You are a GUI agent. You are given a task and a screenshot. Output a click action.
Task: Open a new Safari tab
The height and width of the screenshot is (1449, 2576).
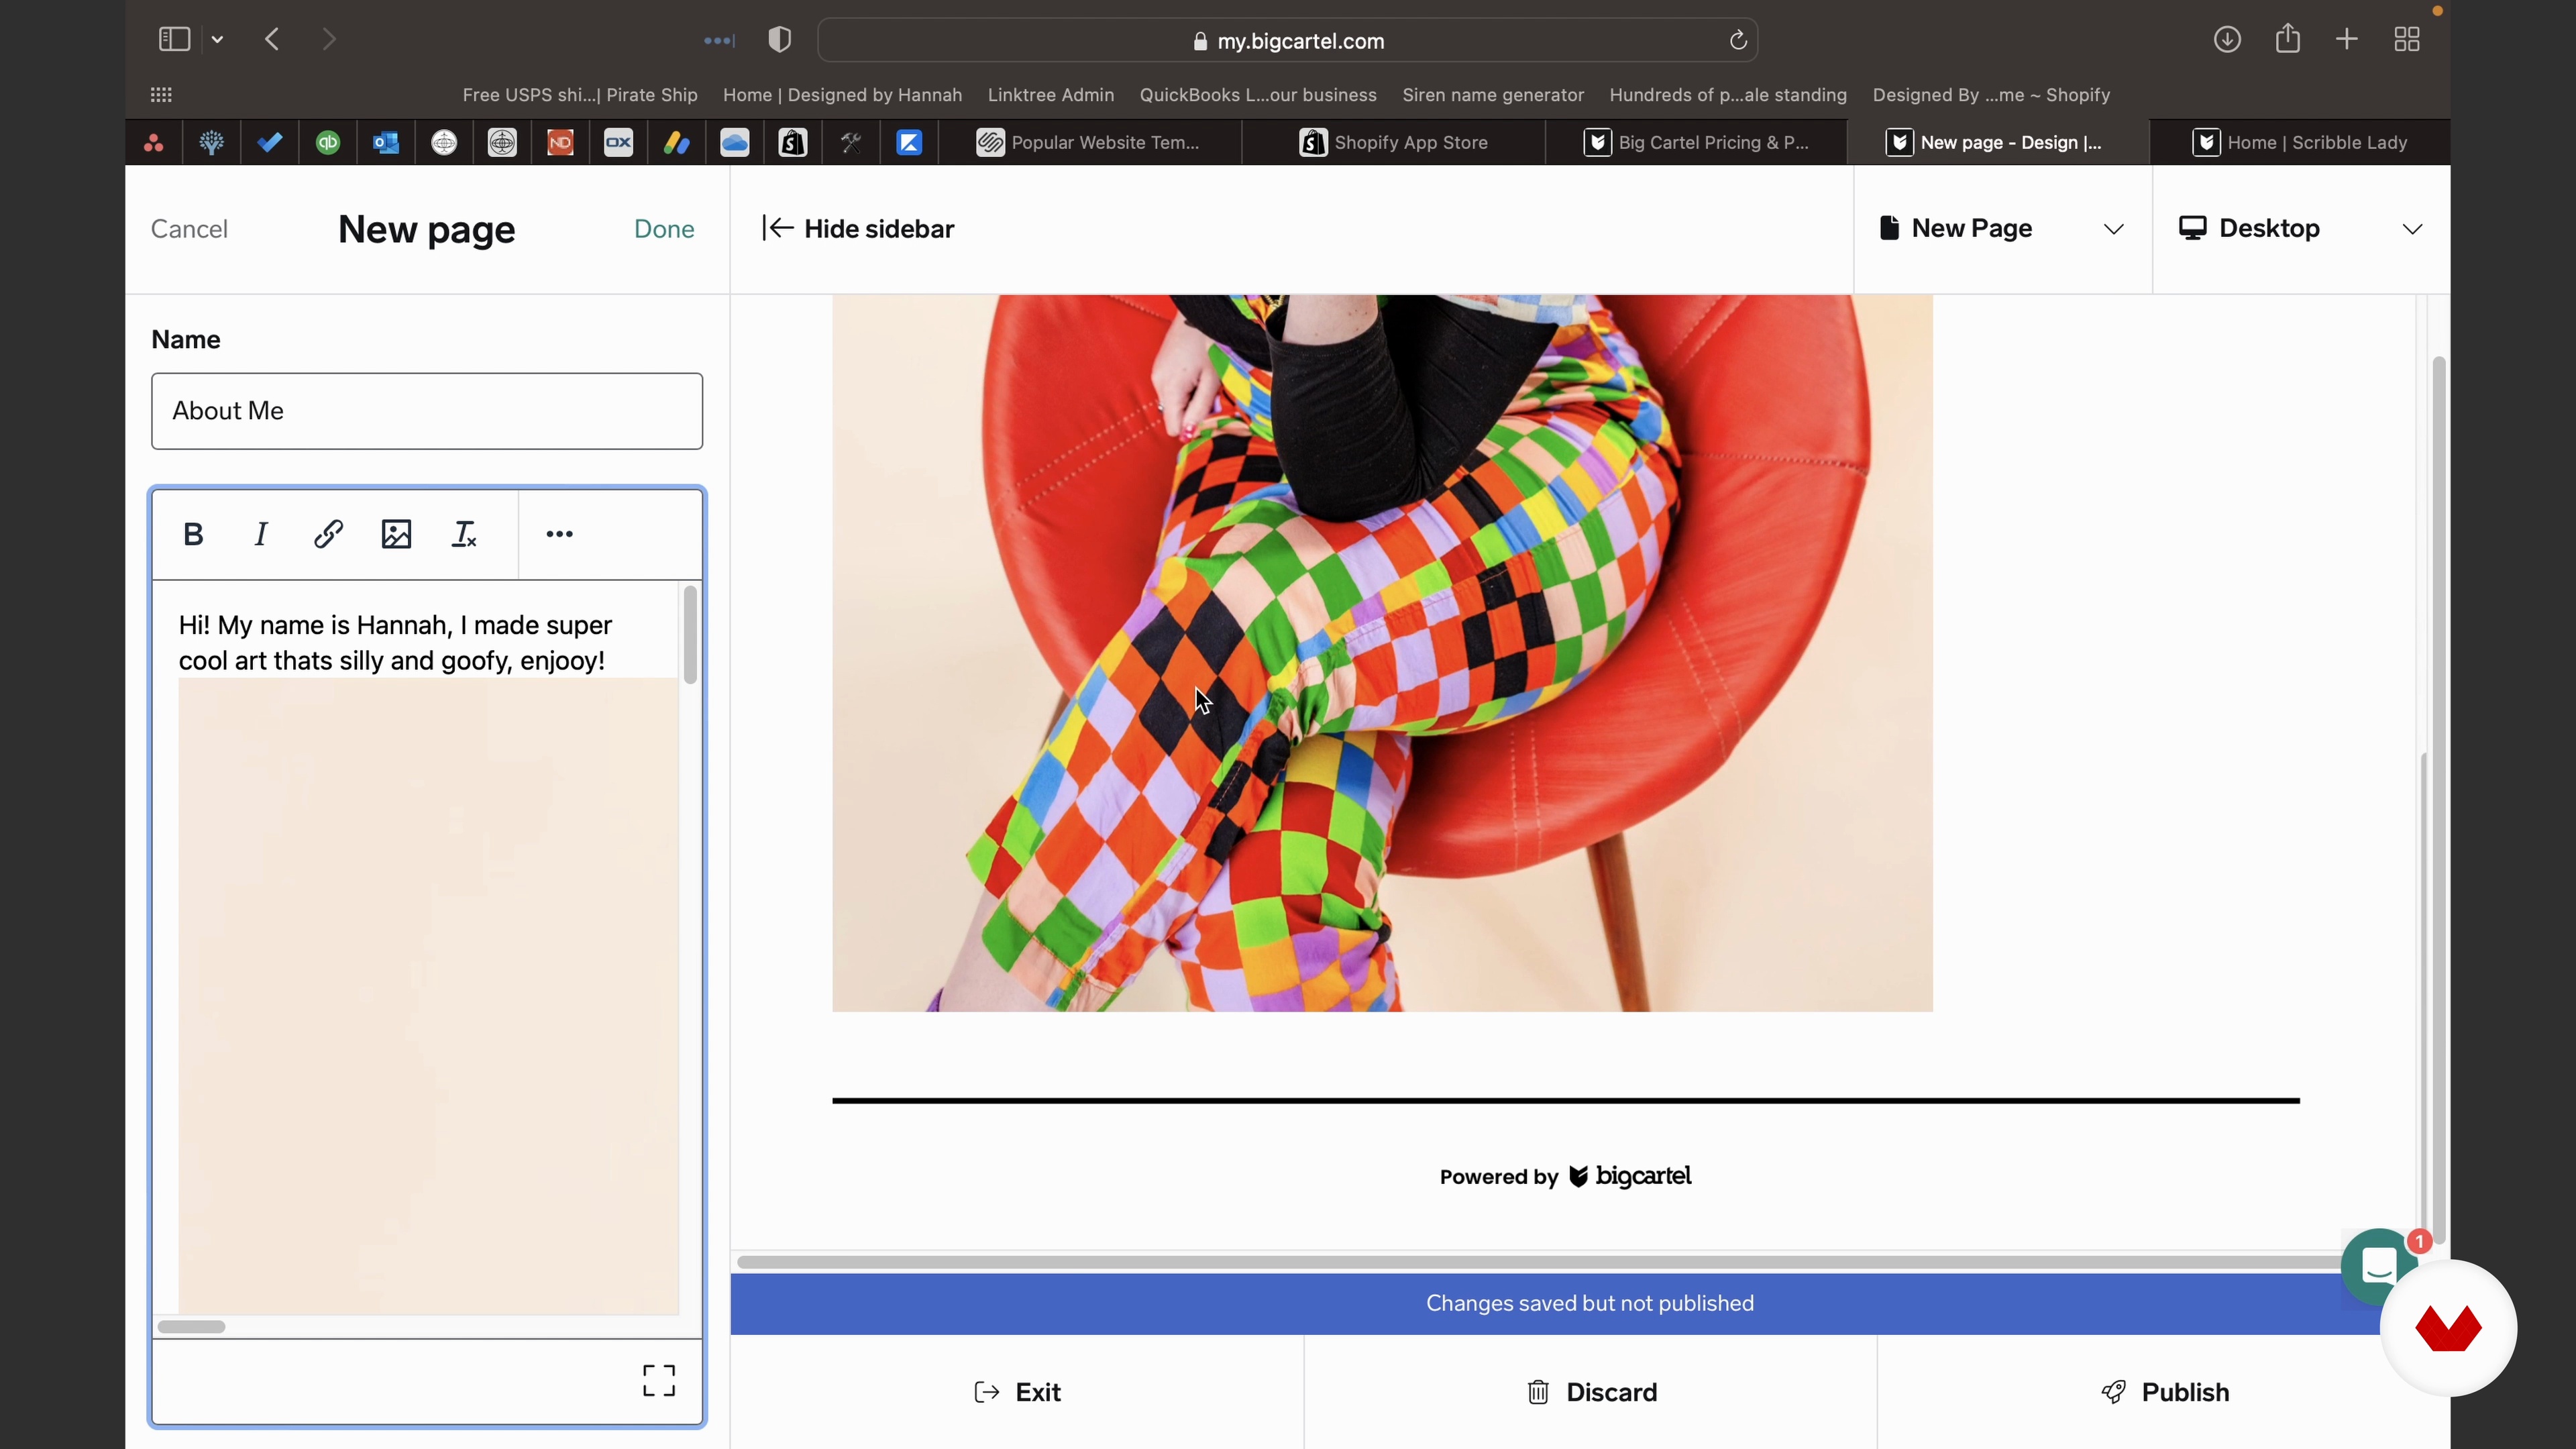pyautogui.click(x=2347, y=40)
